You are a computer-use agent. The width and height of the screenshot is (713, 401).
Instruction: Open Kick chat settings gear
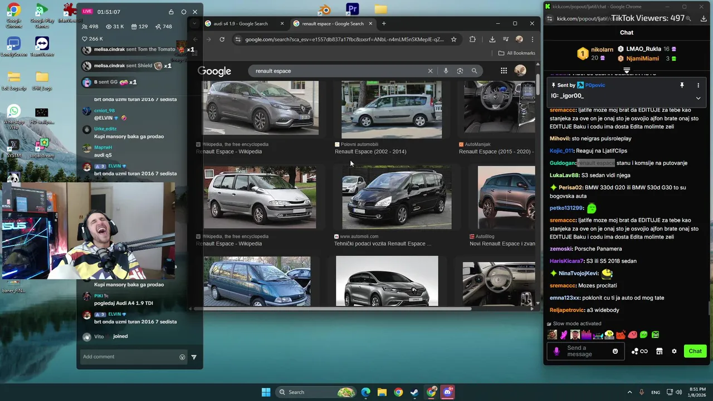[x=674, y=351]
